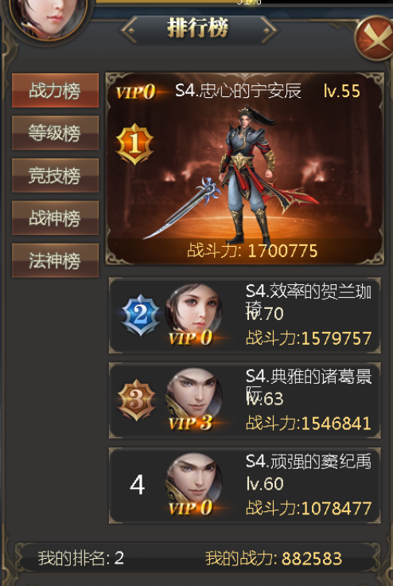Switch to the 法神榜 tab
The width and height of the screenshot is (393, 586).
click(x=55, y=260)
